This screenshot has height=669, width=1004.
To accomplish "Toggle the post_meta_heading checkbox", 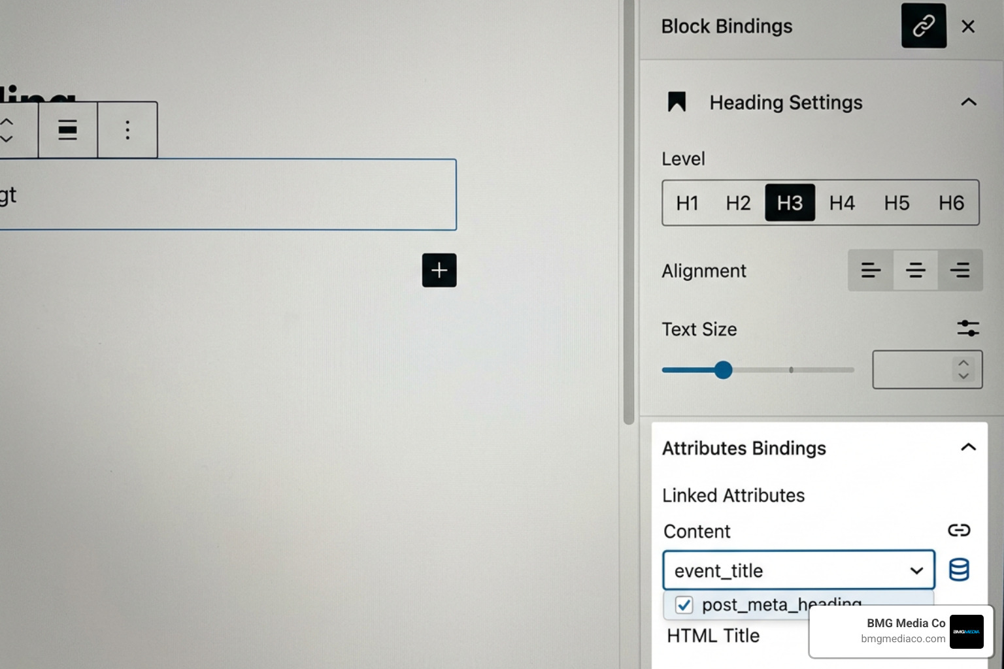I will (x=684, y=605).
